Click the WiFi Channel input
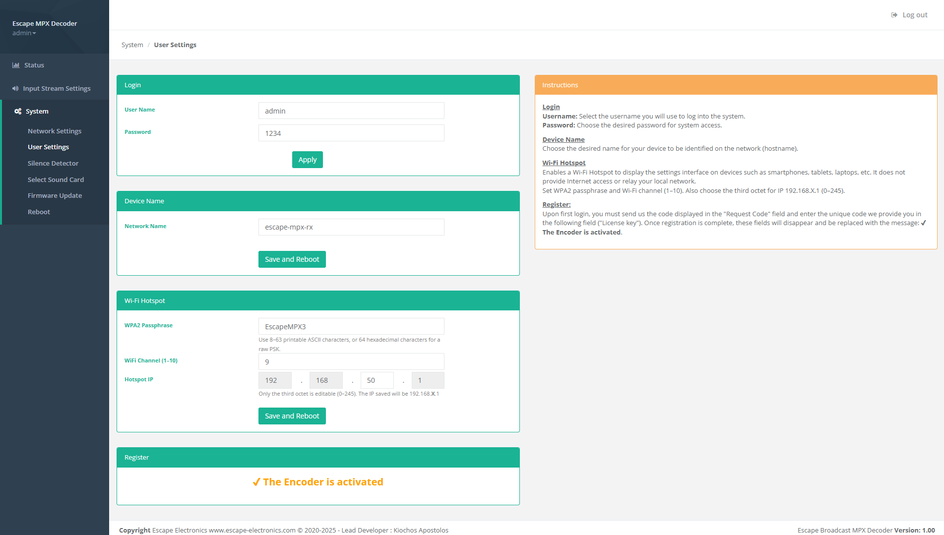 [351, 361]
